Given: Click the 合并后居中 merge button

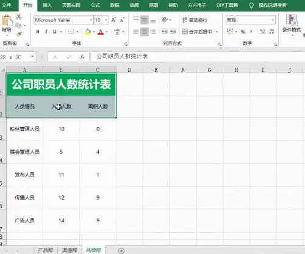Looking at the screenshot, I should [197, 32].
